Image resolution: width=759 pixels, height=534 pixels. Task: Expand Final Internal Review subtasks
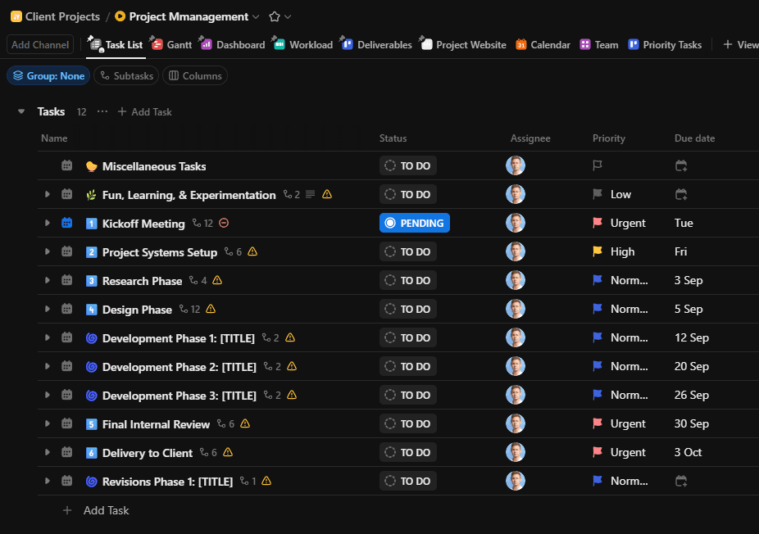click(x=48, y=423)
